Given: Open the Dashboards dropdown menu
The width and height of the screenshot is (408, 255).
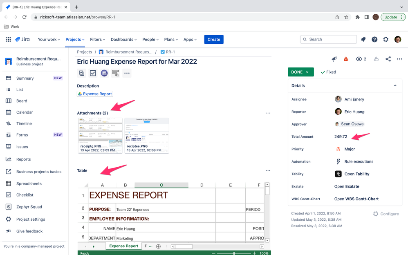Looking at the screenshot, I should pyautogui.click(x=123, y=39).
